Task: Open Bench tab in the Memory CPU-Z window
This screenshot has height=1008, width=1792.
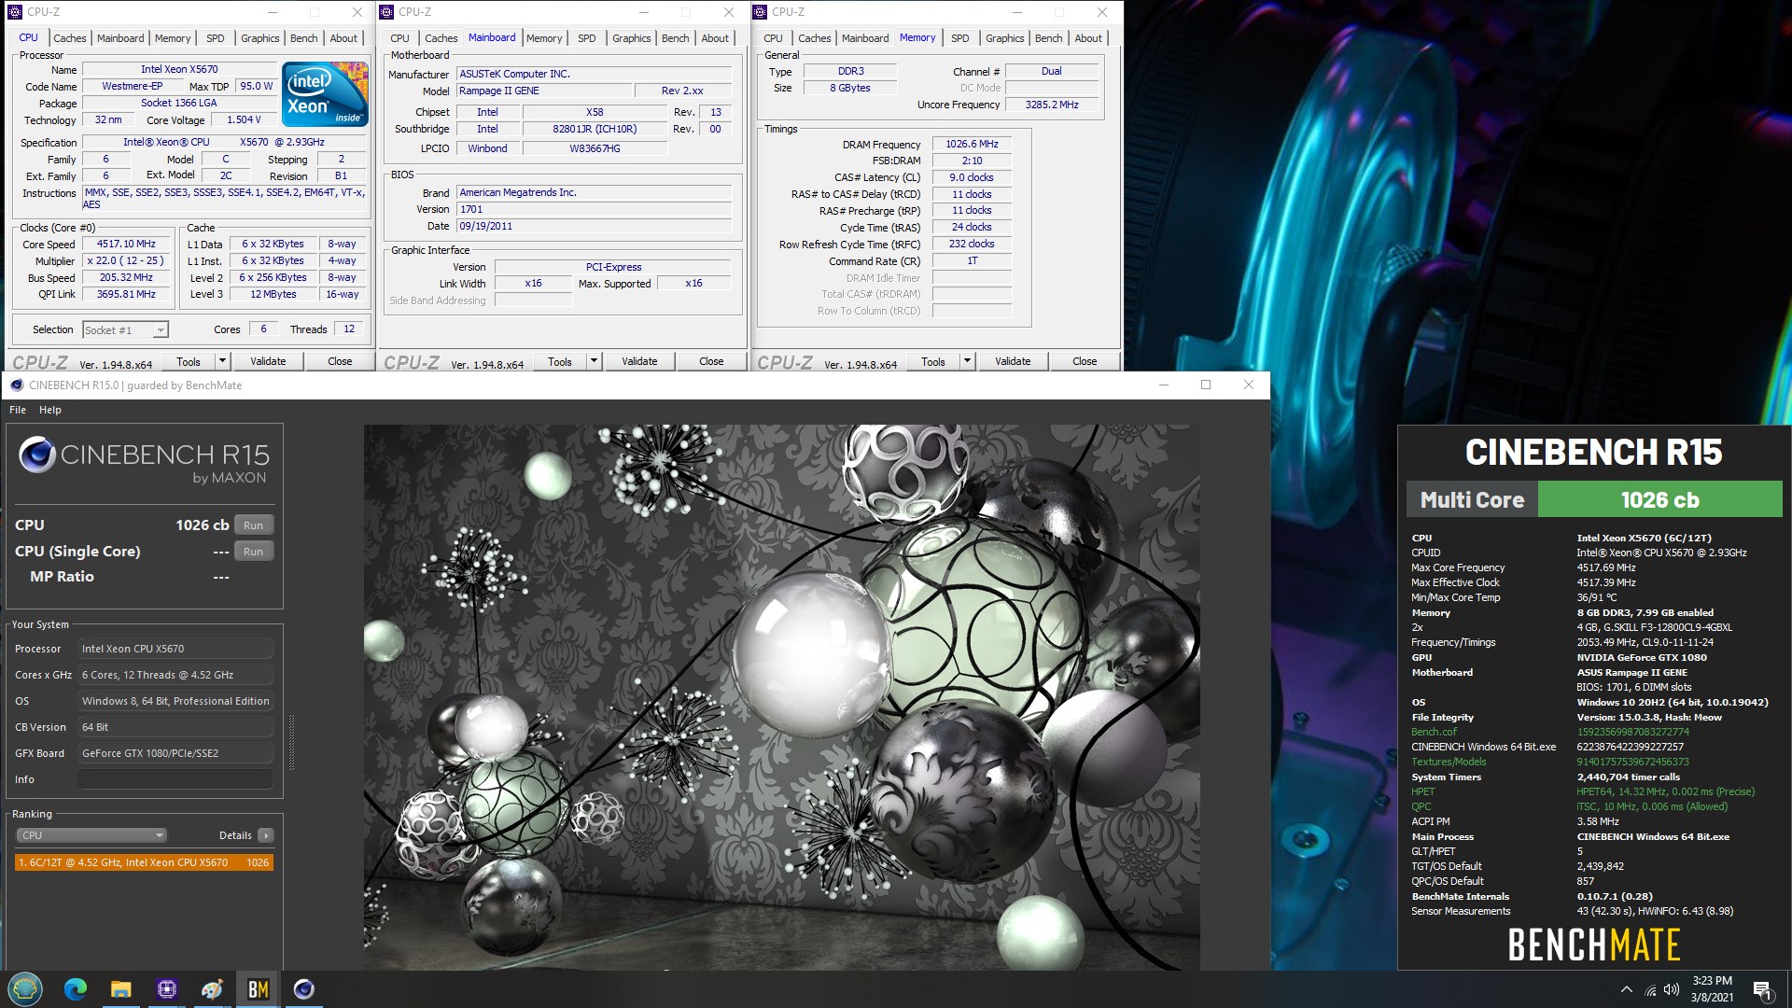Action: [x=1049, y=38]
